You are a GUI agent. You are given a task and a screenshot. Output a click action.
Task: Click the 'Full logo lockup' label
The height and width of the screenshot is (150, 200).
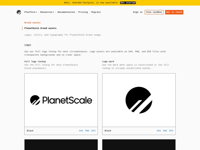pyautogui.click(x=35, y=62)
